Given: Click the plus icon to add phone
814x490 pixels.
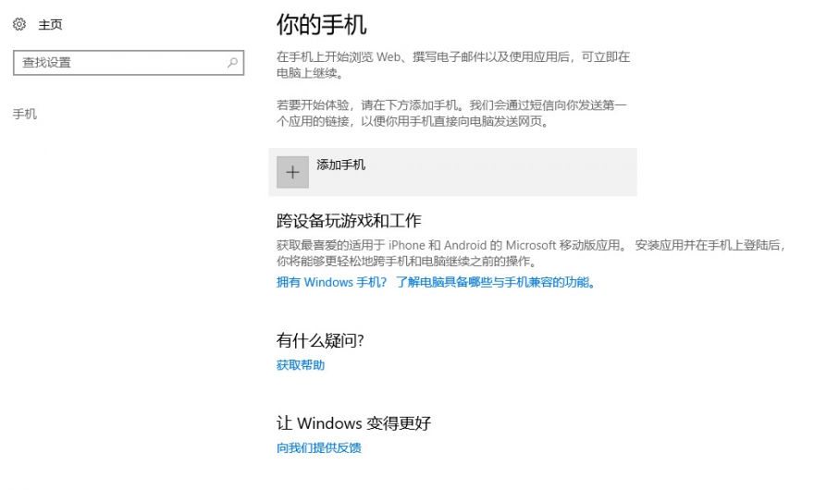Looking at the screenshot, I should pos(293,172).
